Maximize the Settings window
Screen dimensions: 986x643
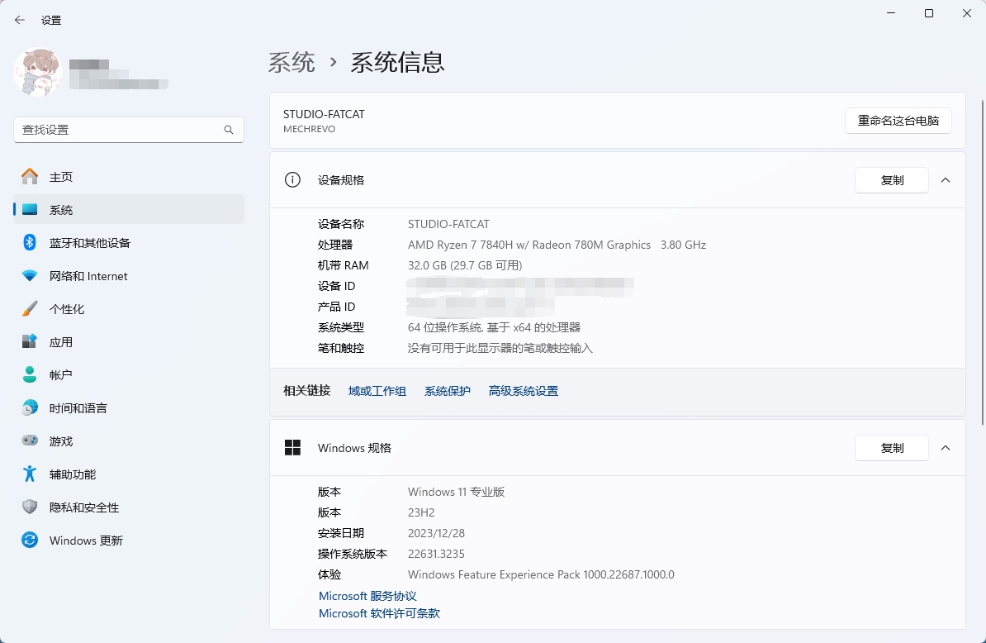(929, 13)
